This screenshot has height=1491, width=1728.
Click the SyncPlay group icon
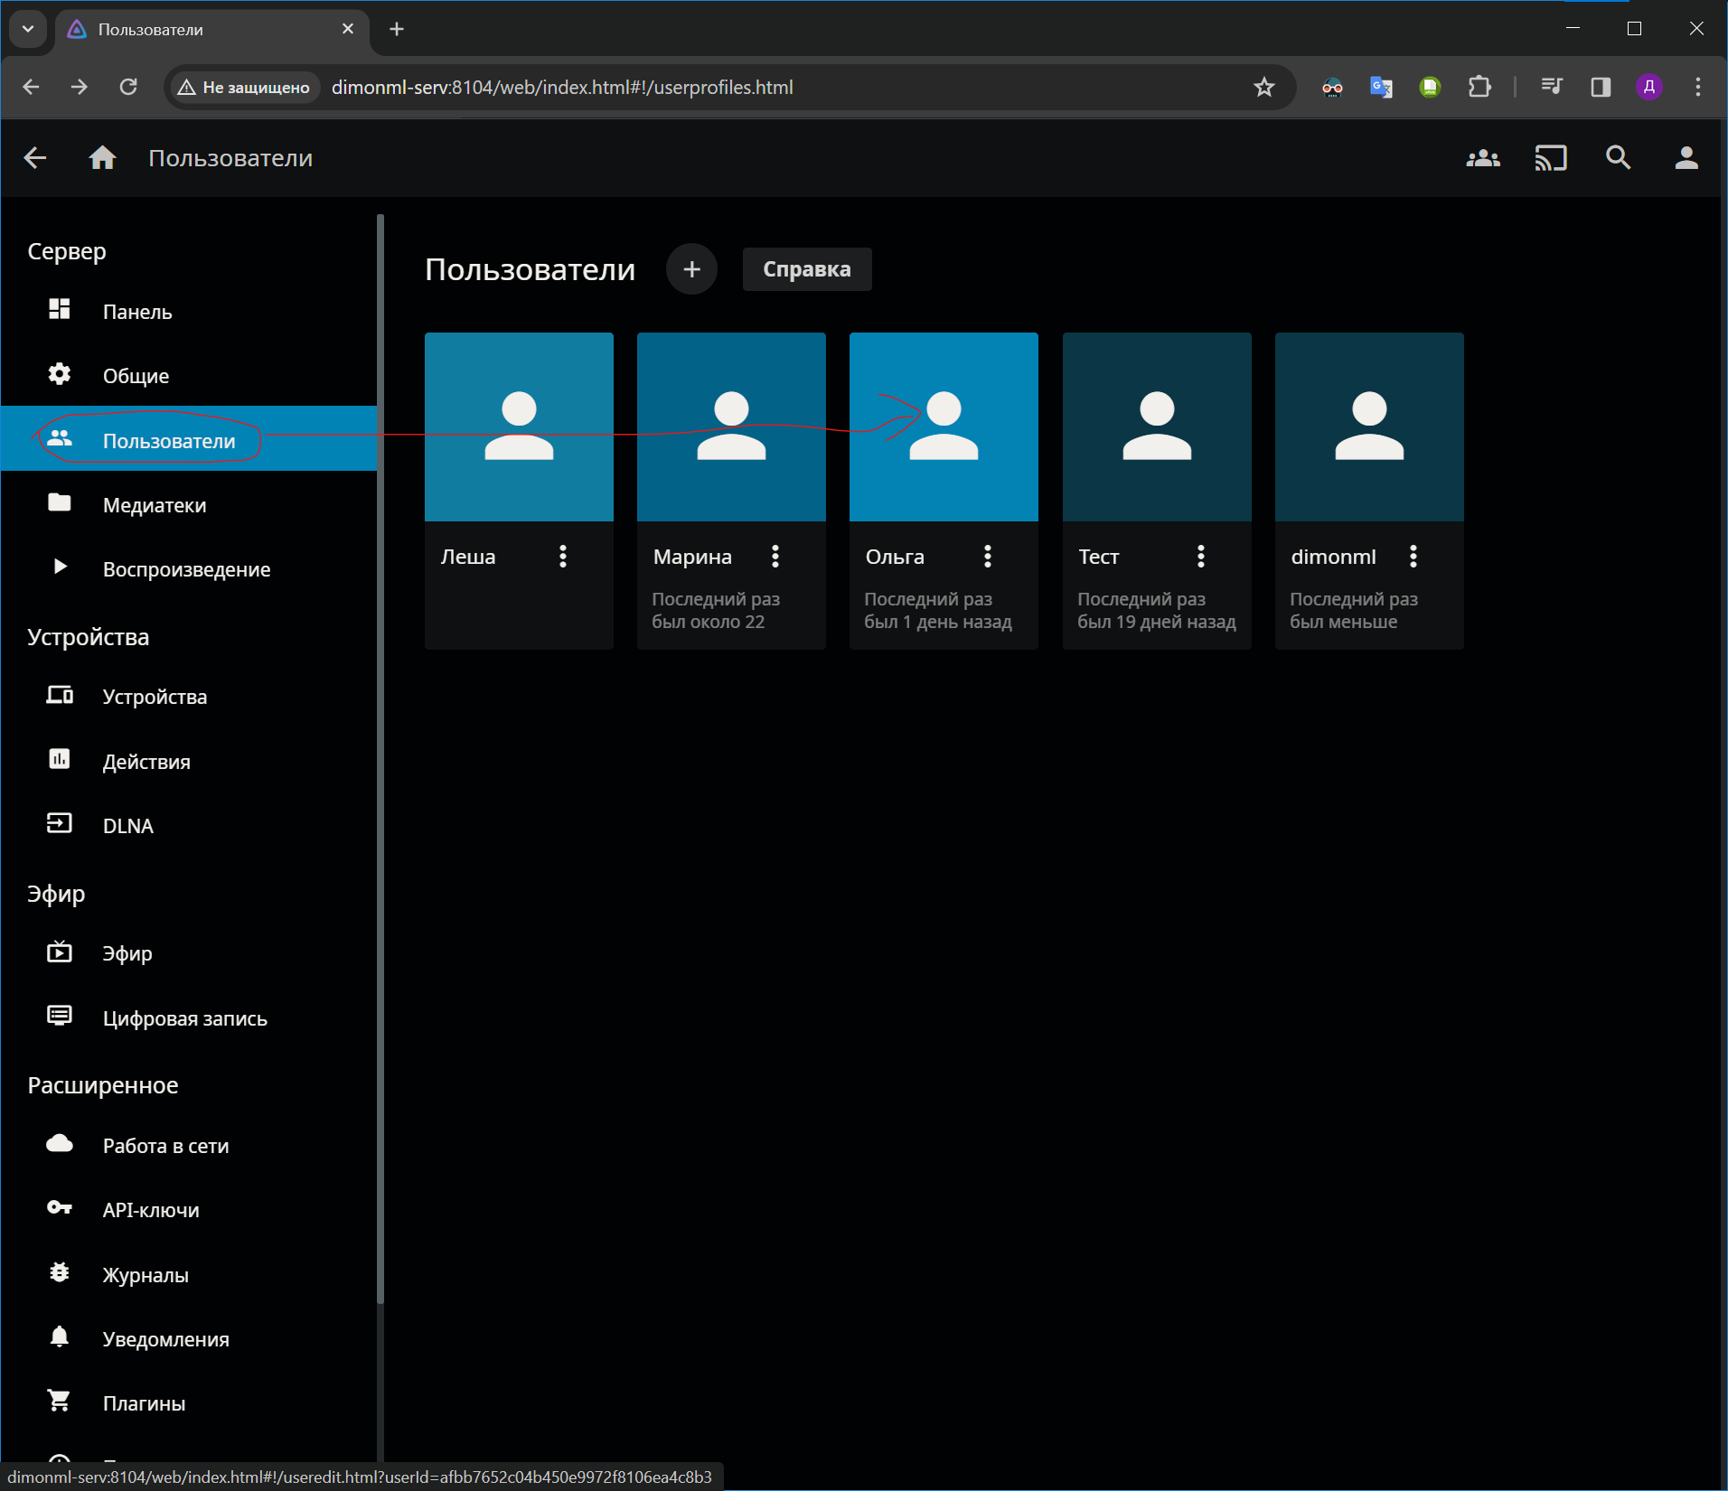pyautogui.click(x=1482, y=158)
